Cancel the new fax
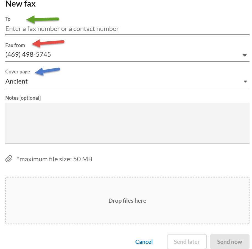This screenshot has height=249, width=252. [144, 242]
